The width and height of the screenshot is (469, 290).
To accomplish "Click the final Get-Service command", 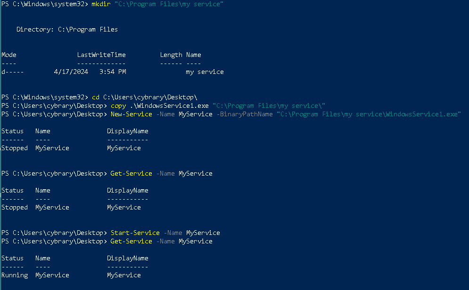I will point(131,242).
